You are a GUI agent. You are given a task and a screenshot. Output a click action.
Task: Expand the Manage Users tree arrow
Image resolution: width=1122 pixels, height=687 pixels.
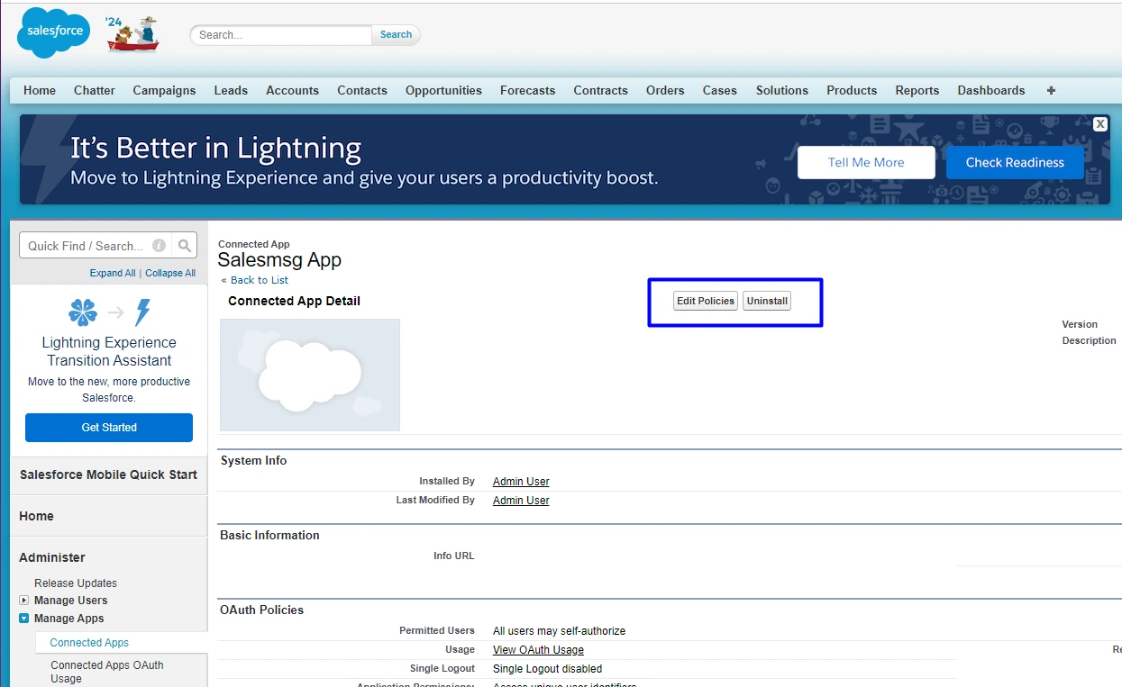click(x=24, y=601)
